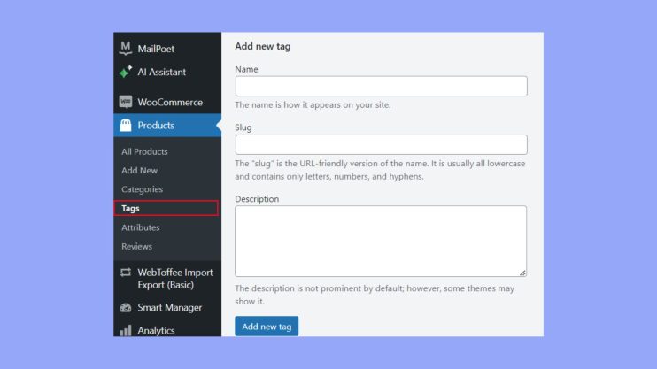657x369 pixels.
Task: Click the MailPoet icon in sidebar
Action: point(126,48)
